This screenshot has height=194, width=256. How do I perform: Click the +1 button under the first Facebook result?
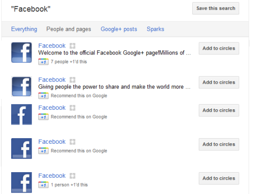click(x=43, y=62)
